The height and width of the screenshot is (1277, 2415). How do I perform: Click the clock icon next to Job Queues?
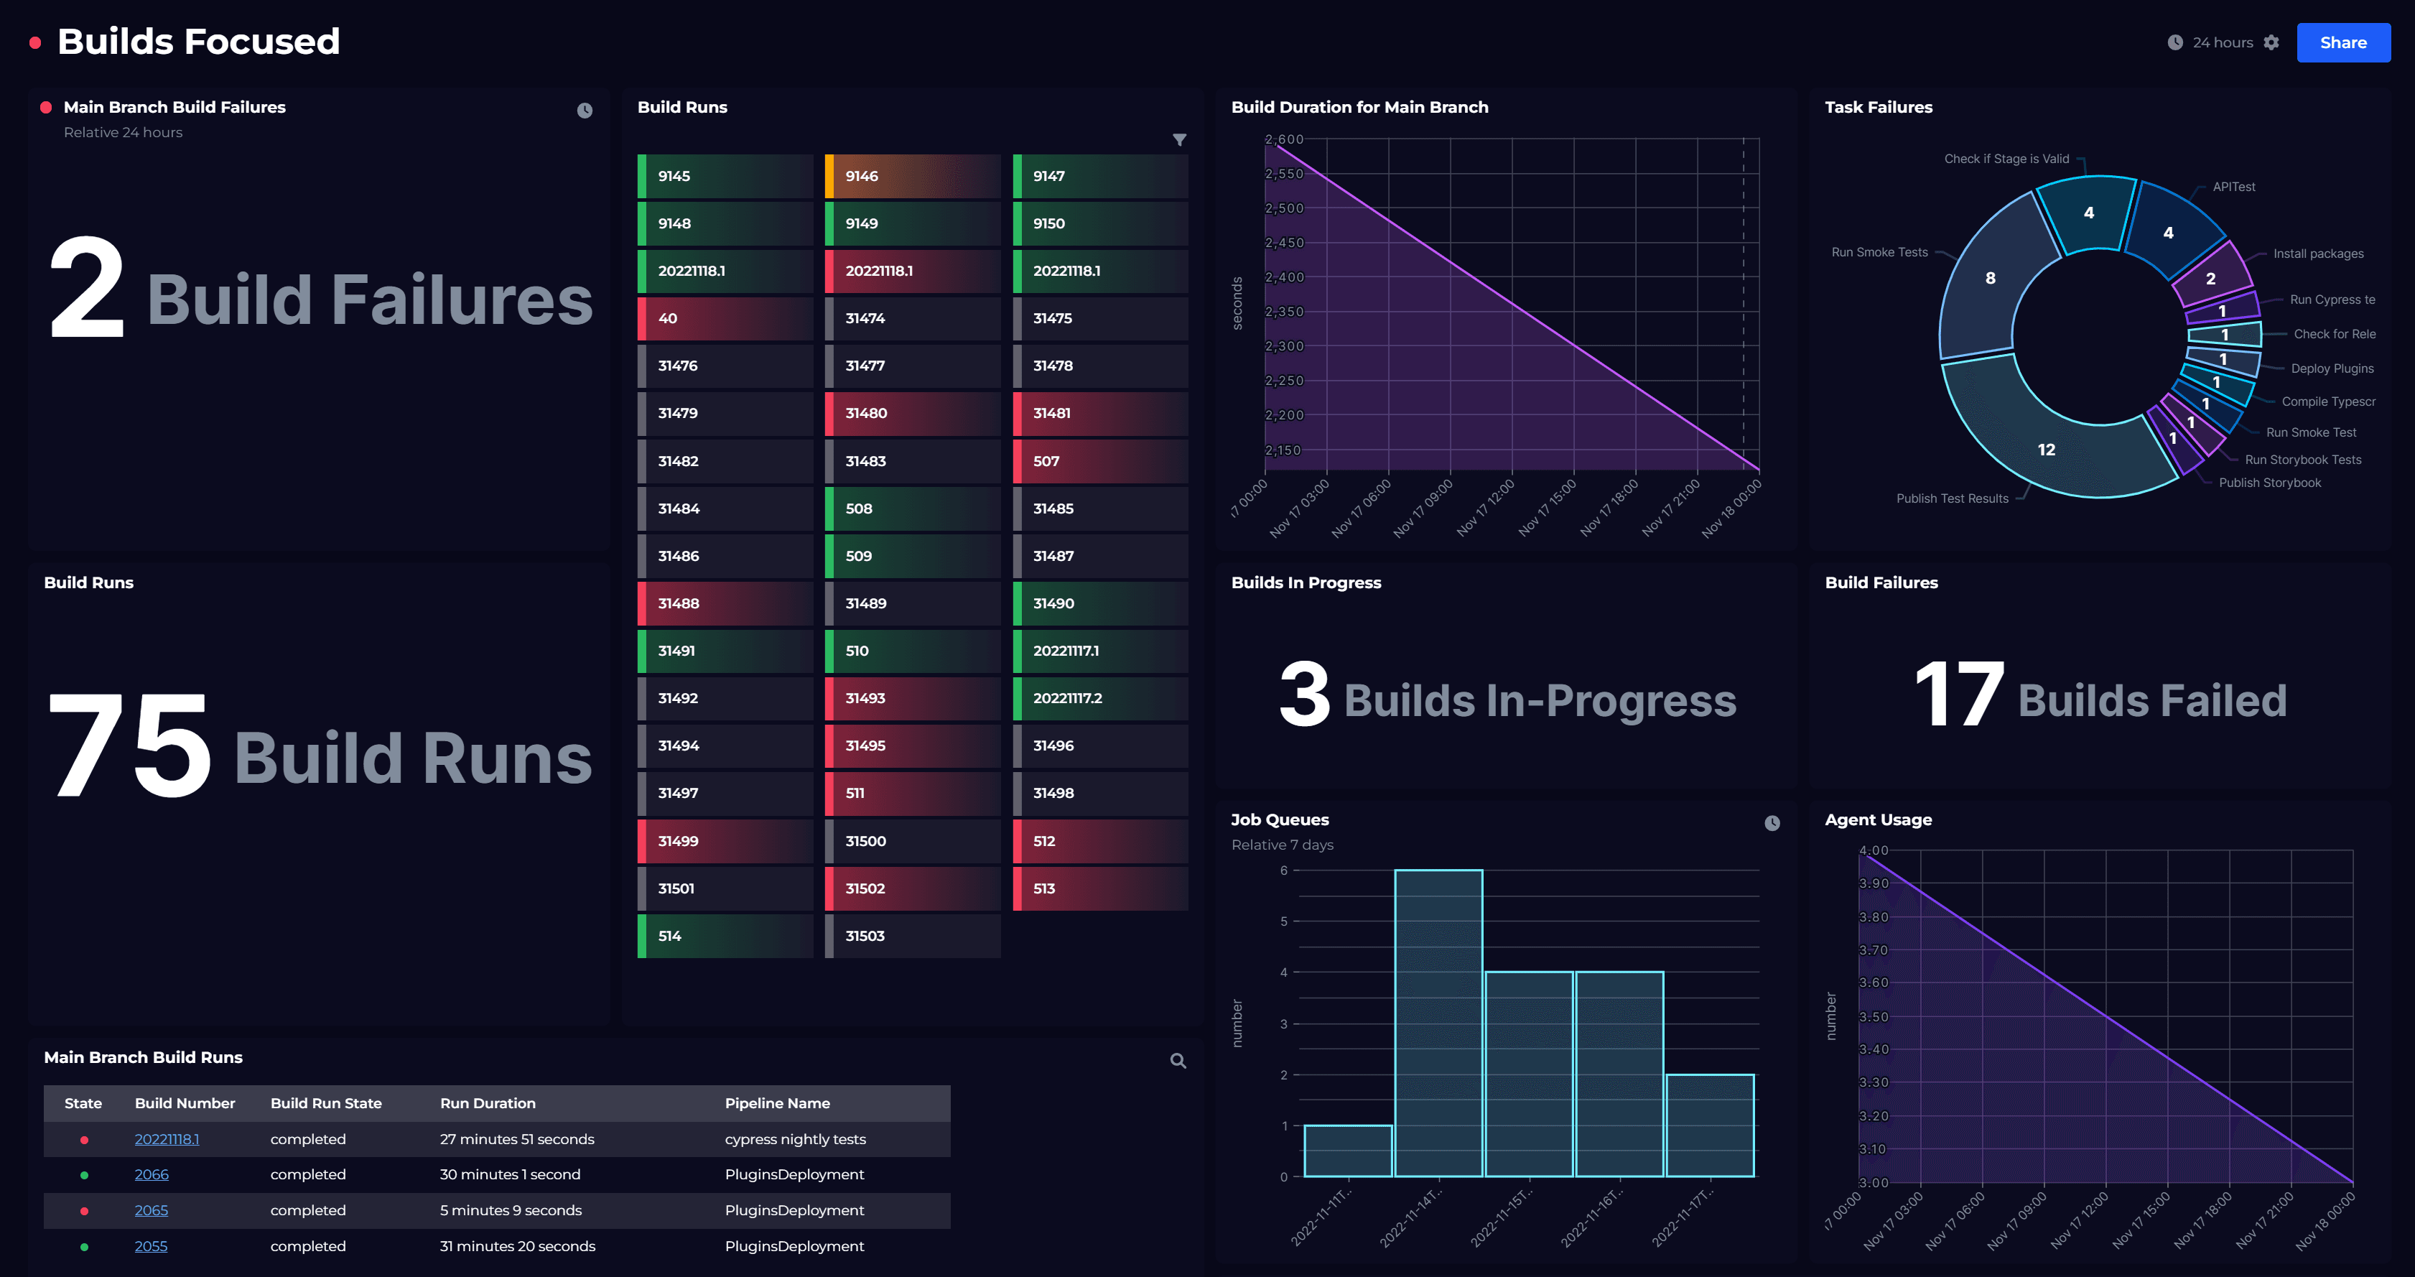[1772, 823]
